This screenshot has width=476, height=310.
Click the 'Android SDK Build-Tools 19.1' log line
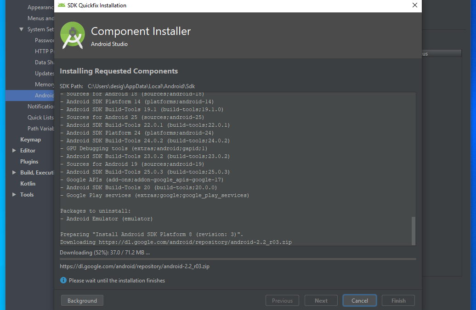pos(142,109)
